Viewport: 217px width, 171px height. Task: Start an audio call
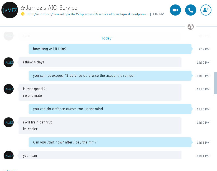click(191, 10)
